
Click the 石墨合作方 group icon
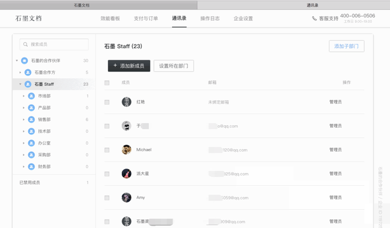28,73
